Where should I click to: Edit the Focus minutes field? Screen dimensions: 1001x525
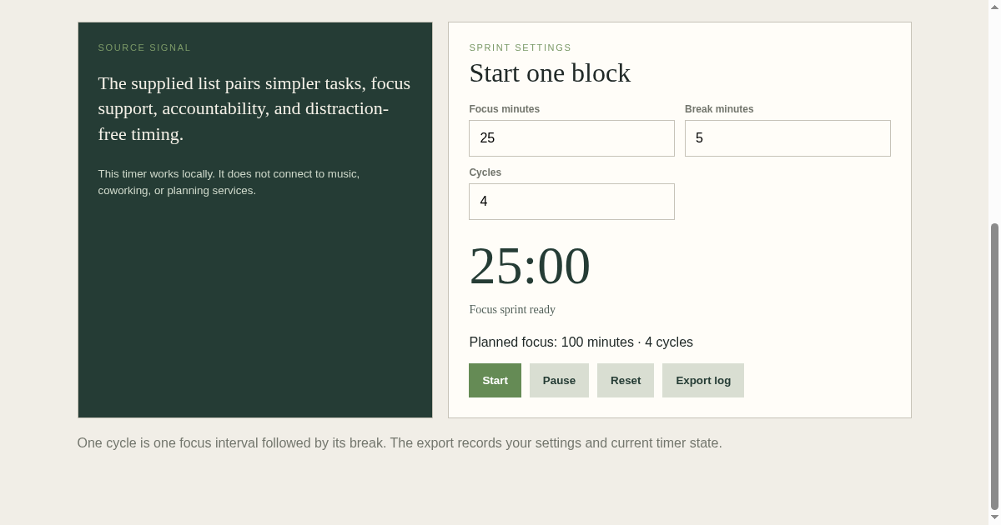[x=571, y=138]
